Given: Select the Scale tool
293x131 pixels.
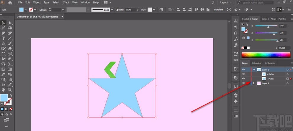Looking at the screenshot, I should pos(10,54).
